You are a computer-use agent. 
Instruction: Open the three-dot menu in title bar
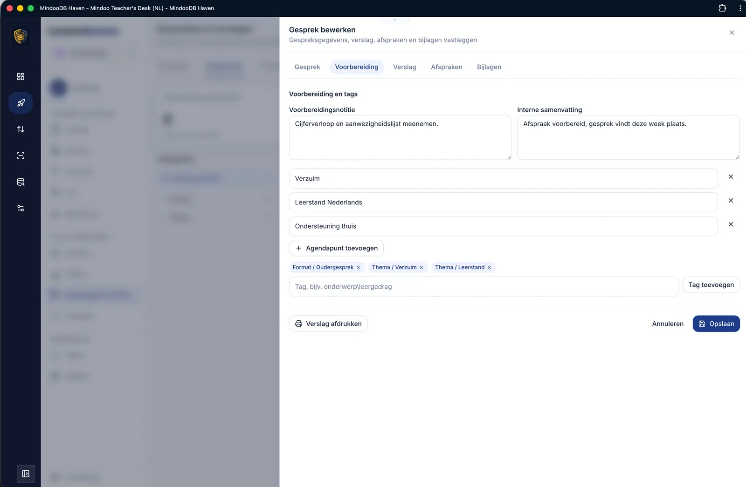click(740, 8)
